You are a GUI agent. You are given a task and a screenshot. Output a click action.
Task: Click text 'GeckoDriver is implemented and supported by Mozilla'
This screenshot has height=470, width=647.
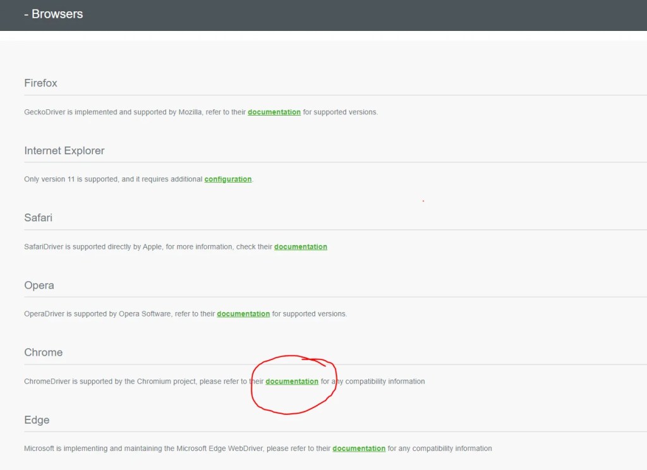click(x=112, y=112)
